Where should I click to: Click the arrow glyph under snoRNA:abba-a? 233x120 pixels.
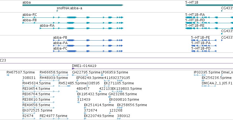pyautogui.click(x=57, y=11)
